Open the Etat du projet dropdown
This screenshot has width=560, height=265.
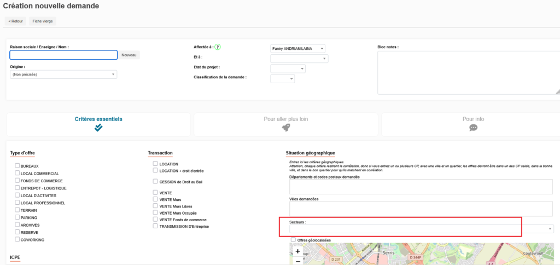coord(288,68)
